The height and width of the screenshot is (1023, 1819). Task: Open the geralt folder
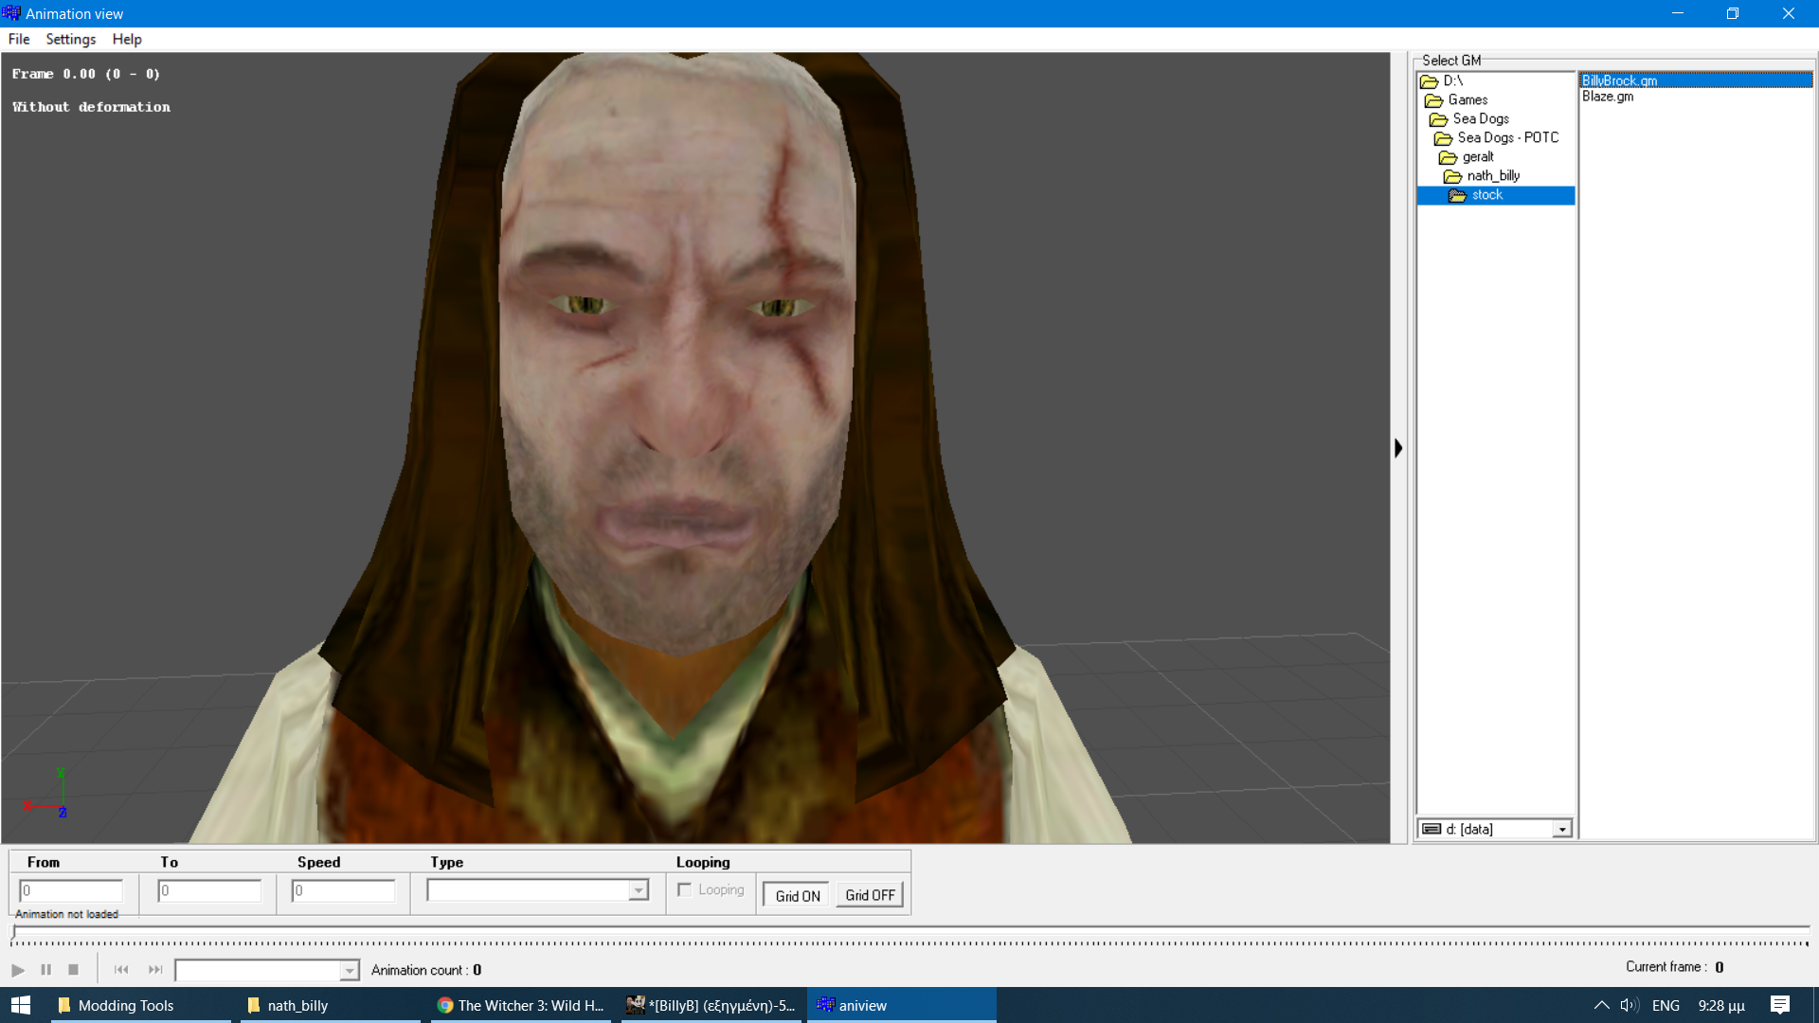(x=1477, y=157)
